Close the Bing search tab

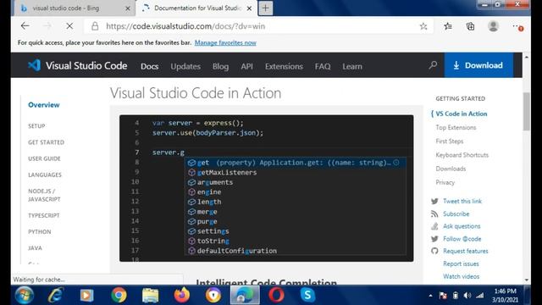click(128, 8)
